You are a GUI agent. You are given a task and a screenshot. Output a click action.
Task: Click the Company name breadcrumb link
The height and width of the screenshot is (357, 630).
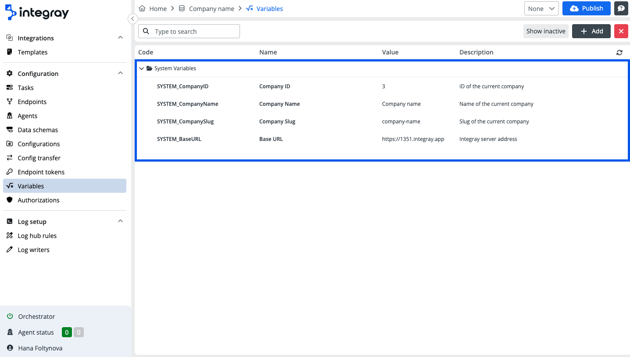coord(211,8)
